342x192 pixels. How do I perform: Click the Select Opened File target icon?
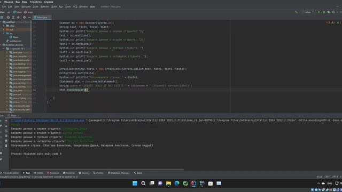pyautogui.click(x=9, y=17)
